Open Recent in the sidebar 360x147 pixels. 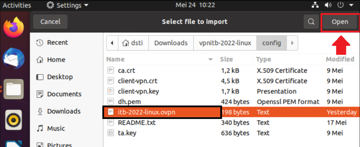pos(57,43)
